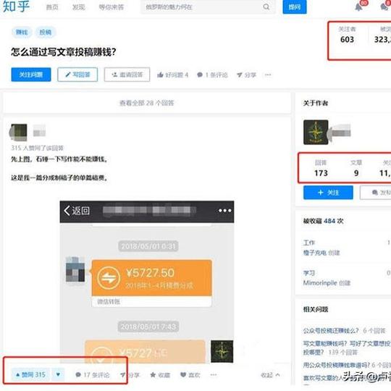
Task: Open the question's 1 comment icon
Action: click(x=200, y=75)
